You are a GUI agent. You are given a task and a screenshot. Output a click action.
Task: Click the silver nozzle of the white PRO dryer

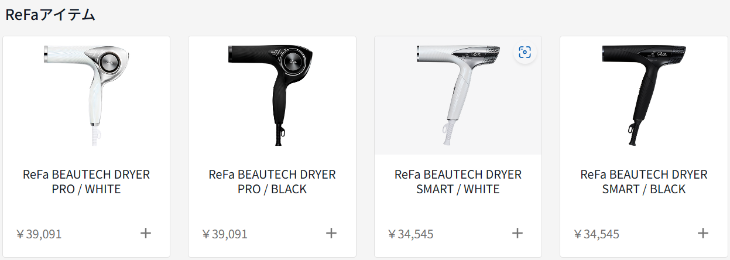click(46, 56)
